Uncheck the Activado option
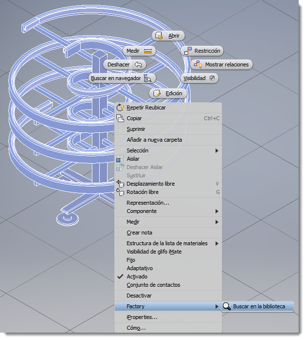 168,276
